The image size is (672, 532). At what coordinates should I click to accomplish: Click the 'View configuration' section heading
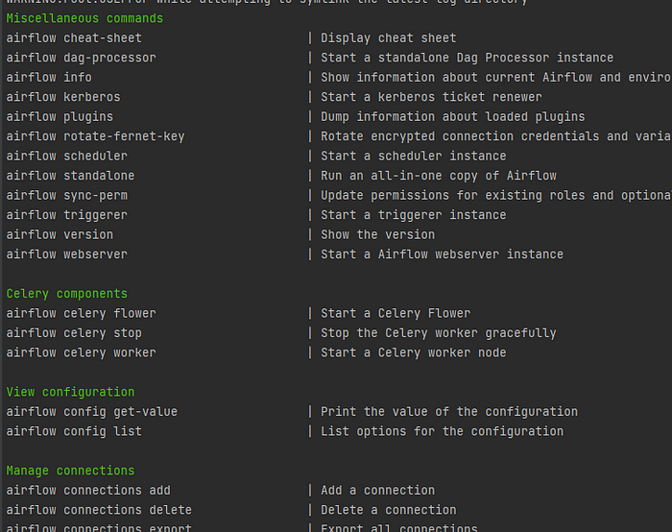tap(70, 392)
